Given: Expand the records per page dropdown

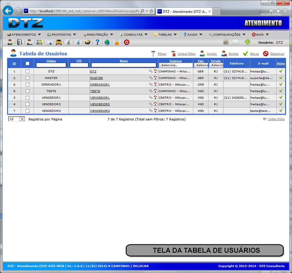Looking at the screenshot, I should 17,119.
